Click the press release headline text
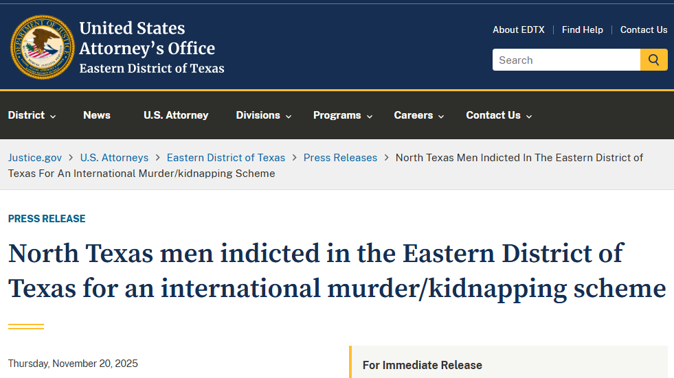 337,271
